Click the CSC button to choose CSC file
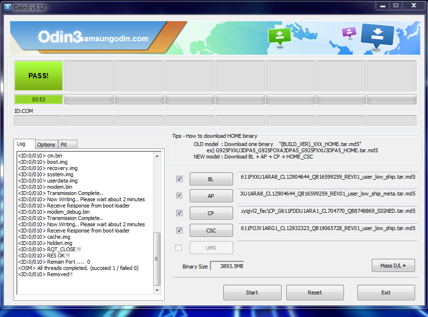 pos(211,231)
